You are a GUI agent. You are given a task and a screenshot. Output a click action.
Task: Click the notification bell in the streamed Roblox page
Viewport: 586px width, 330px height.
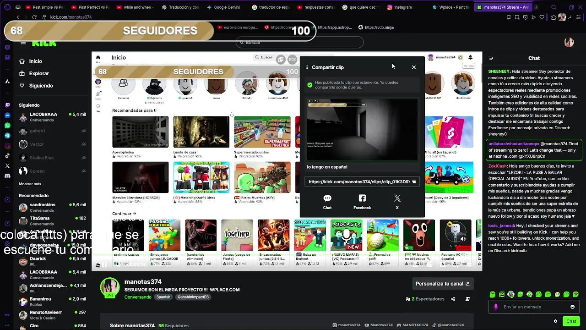(x=470, y=57)
